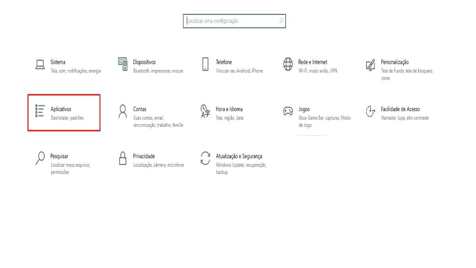476x268 pixels.
Task: Select the Jogos category label
Action: point(305,109)
